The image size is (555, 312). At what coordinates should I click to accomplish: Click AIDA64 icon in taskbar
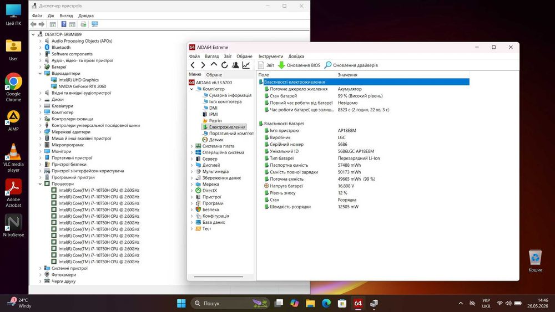pyautogui.click(x=358, y=303)
